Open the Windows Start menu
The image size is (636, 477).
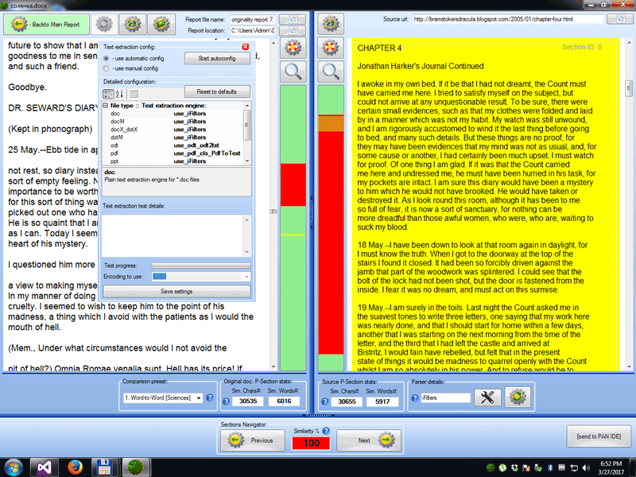(14, 468)
